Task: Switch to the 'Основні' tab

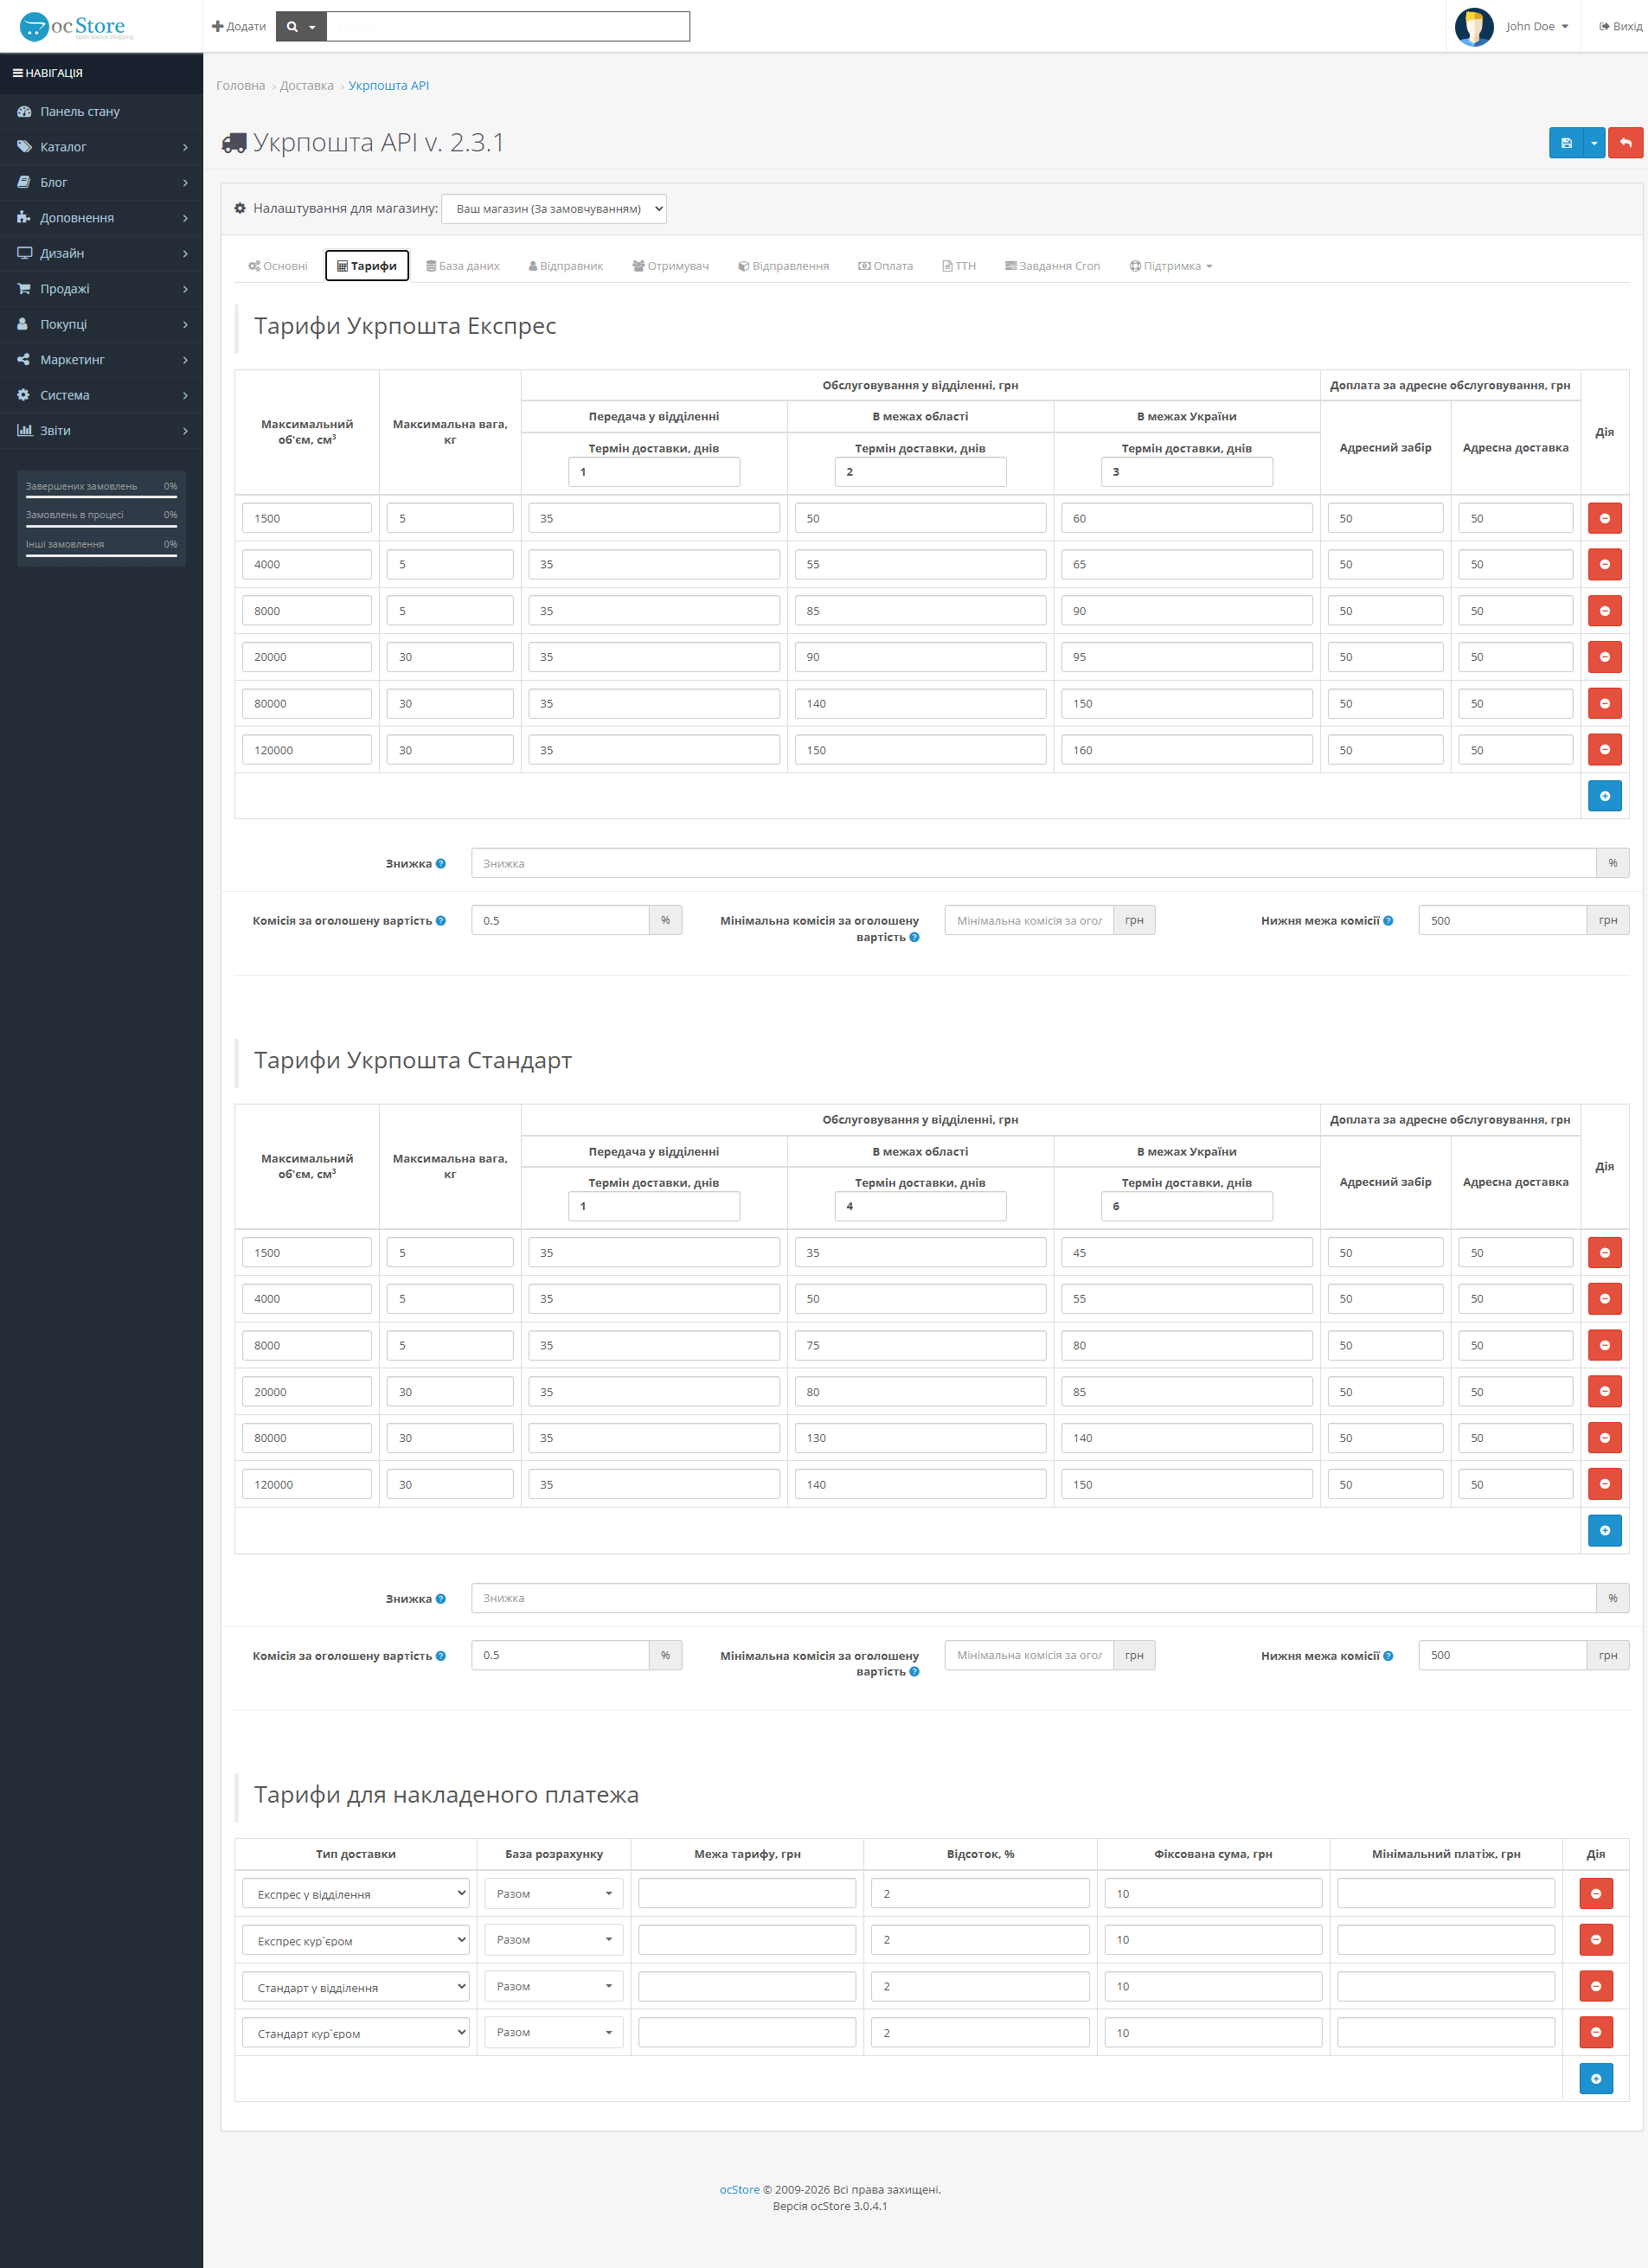Action: coord(278,266)
